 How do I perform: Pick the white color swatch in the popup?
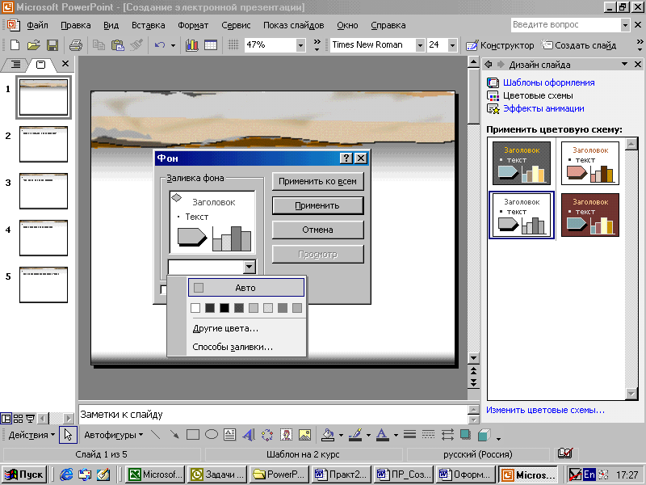click(x=195, y=308)
